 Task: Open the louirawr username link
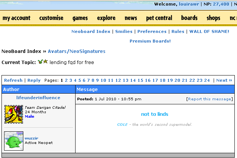(x=189, y=4)
